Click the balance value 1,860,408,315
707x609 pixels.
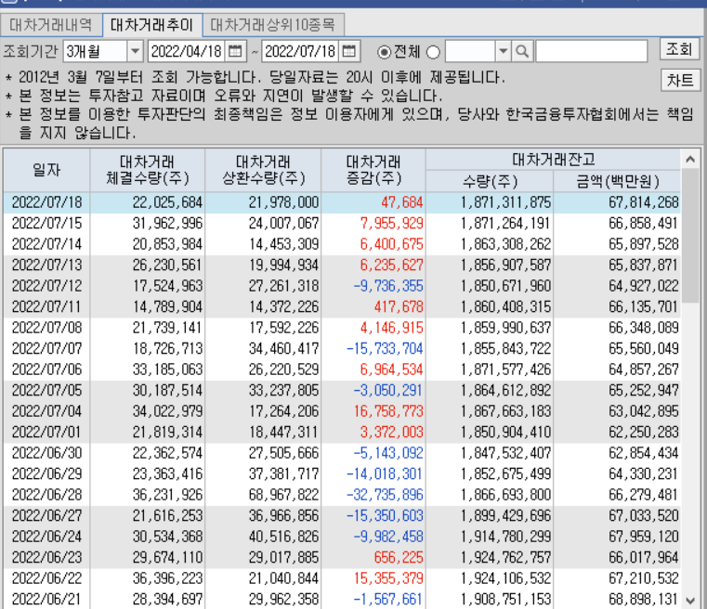tap(505, 306)
